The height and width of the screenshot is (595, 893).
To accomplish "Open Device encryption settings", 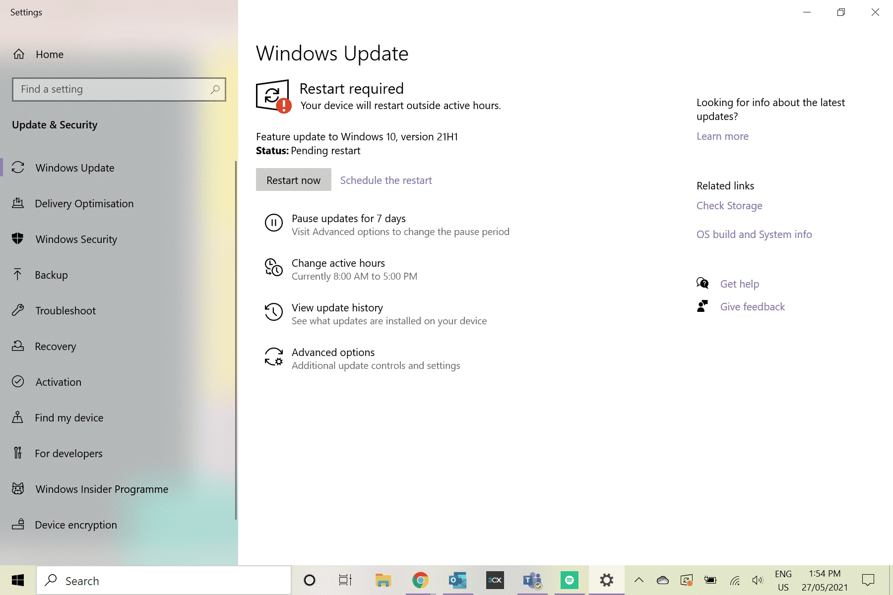I will tap(76, 525).
